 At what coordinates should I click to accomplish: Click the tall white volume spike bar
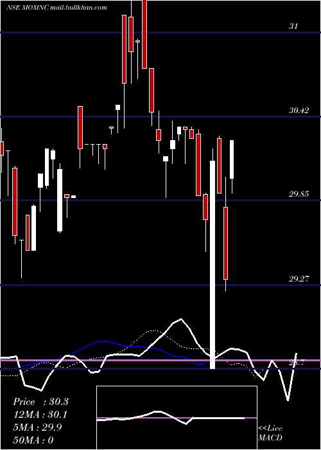click(213, 265)
